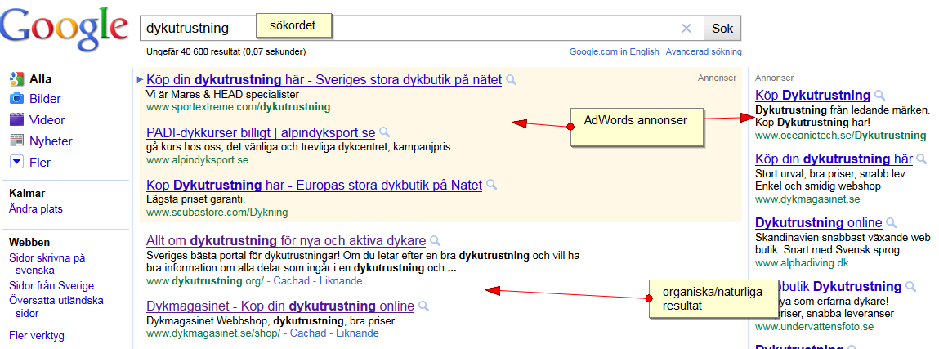Open sidebar ad Köp Dykutrustning from oceanictech
The image size is (939, 349).
[812, 95]
